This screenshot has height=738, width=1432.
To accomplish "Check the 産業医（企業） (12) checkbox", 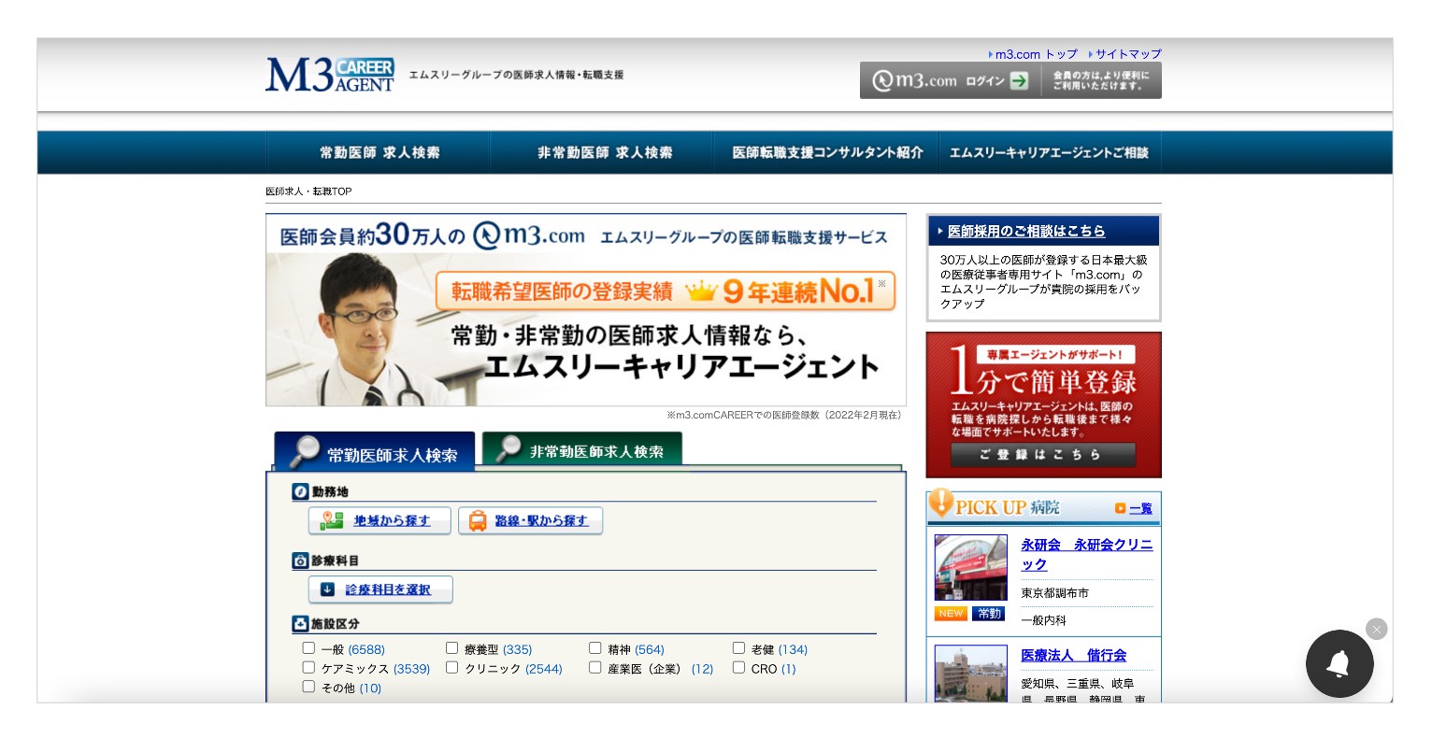I will click(594, 667).
